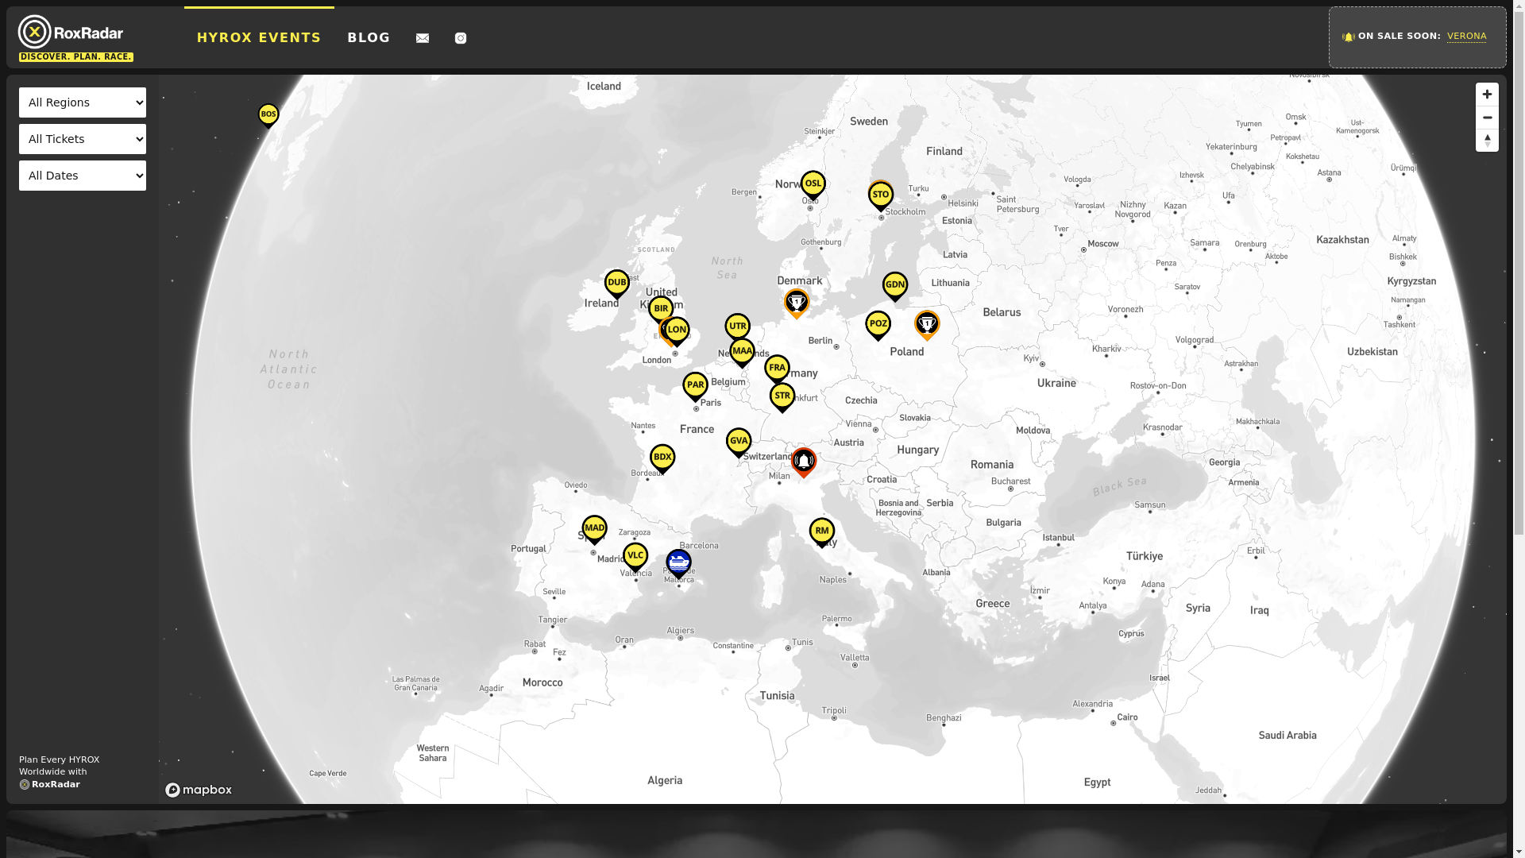The height and width of the screenshot is (858, 1525).
Task: Click the RoxRadar logo in header
Action: coord(75,37)
